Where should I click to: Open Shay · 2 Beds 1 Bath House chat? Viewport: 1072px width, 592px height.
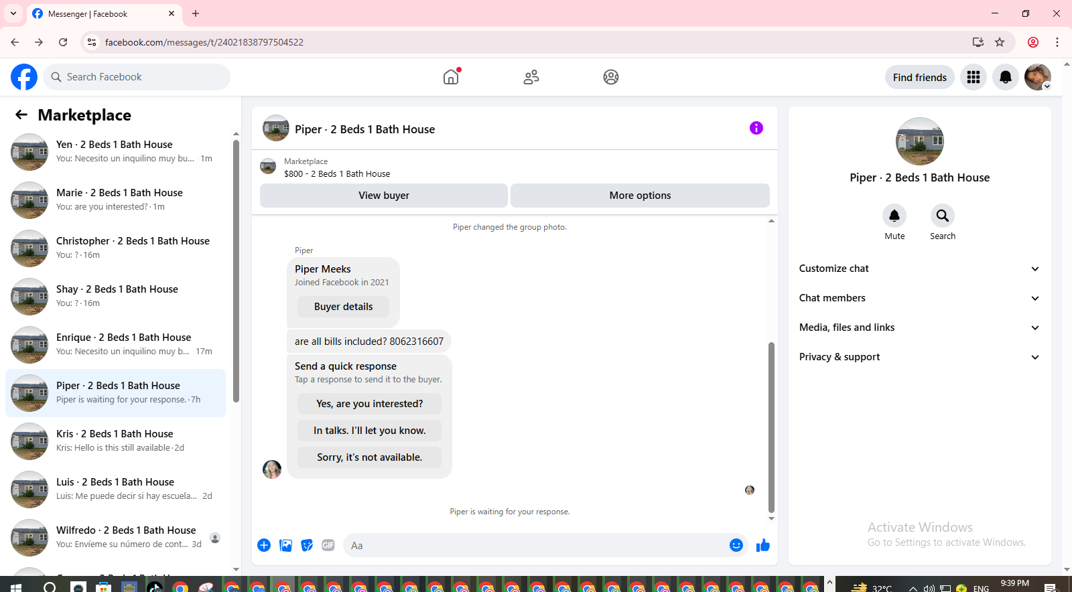[115, 297]
